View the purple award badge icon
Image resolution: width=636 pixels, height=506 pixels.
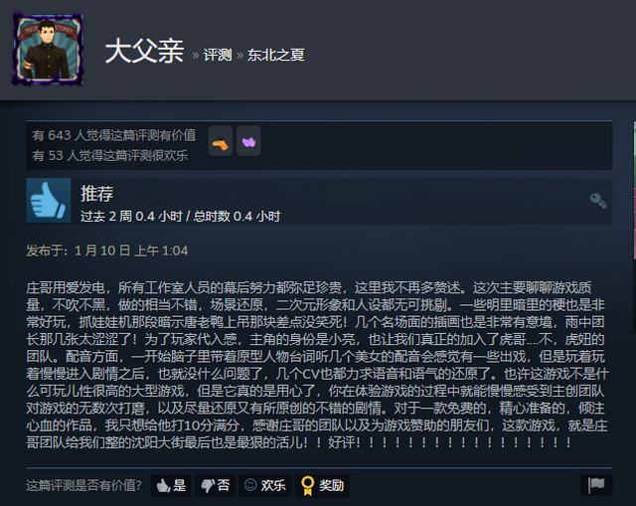(x=248, y=141)
